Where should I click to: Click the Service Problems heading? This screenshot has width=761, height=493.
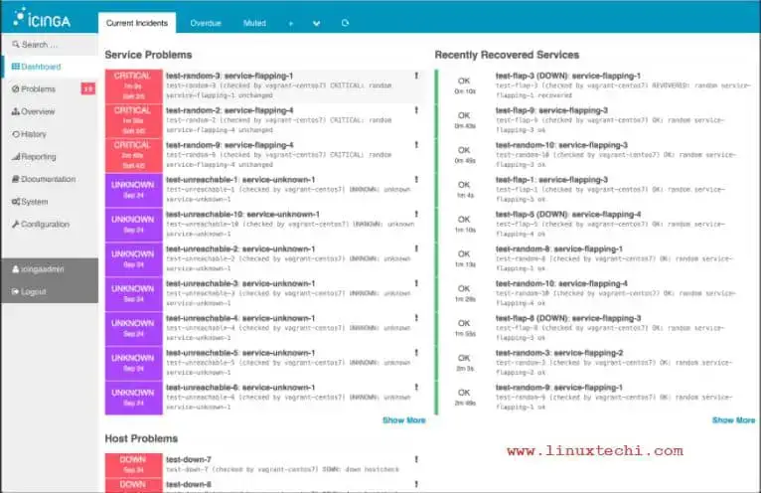click(148, 55)
